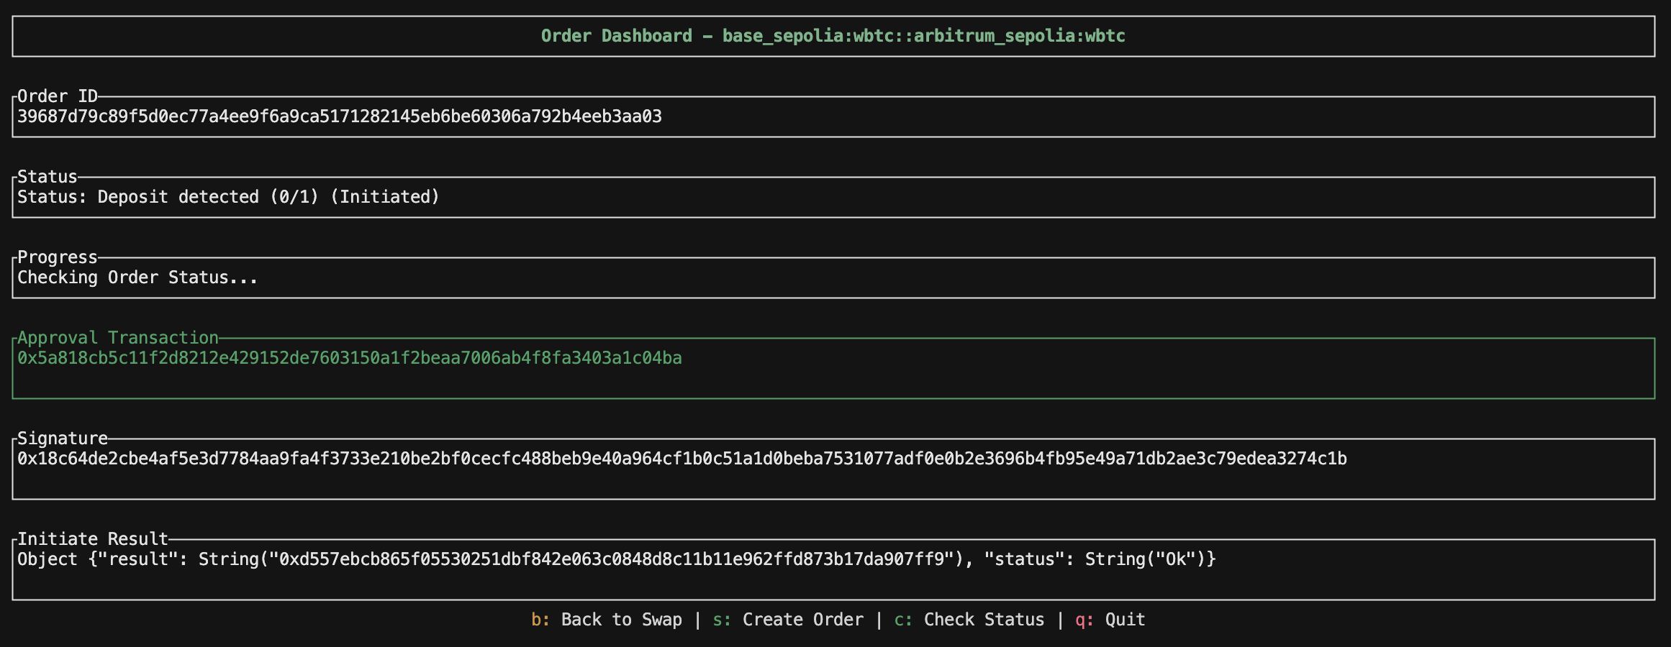
Task: Click the Signature hex string
Action: click(x=682, y=459)
